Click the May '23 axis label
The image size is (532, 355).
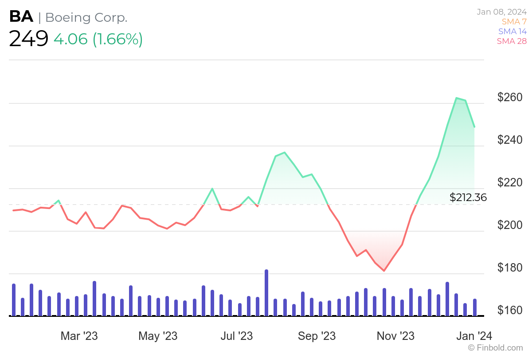(x=158, y=336)
